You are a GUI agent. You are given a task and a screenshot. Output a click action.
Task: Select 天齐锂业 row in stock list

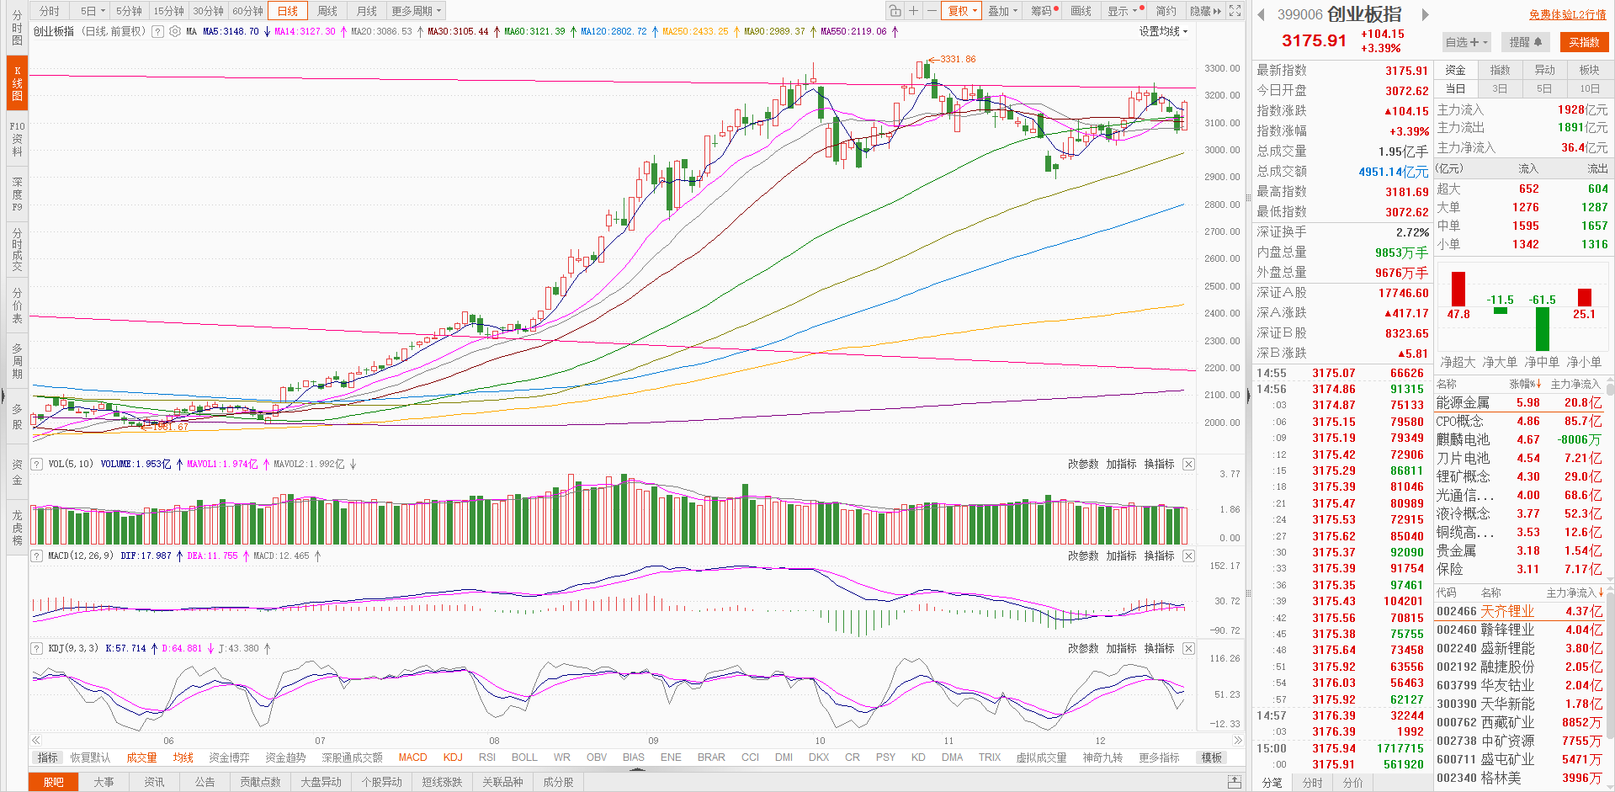point(1507,611)
